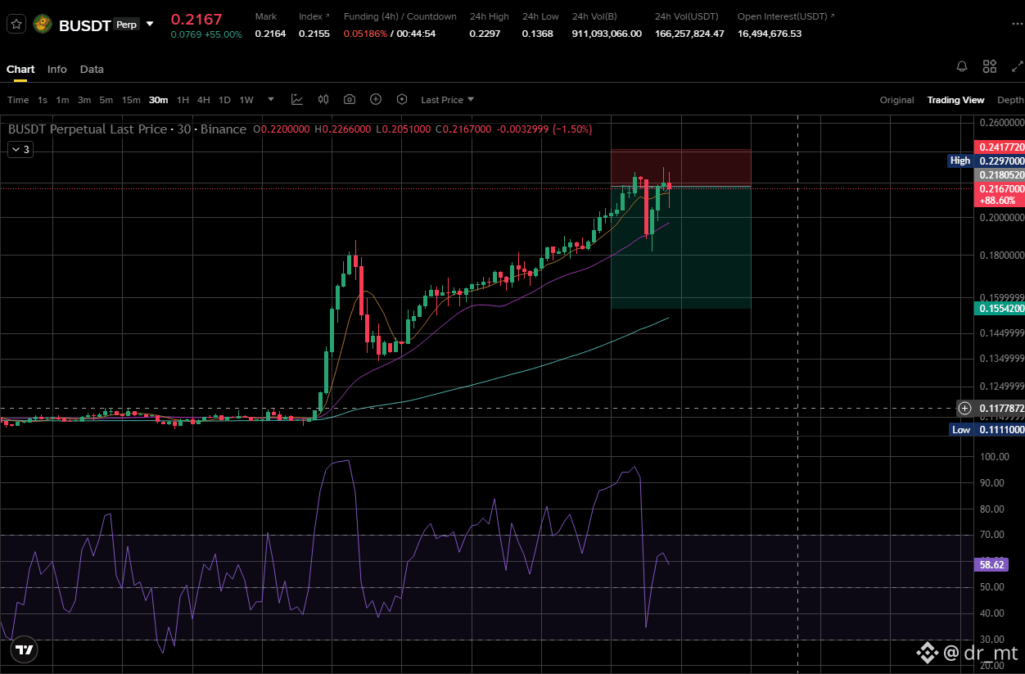This screenshot has width=1025, height=674.
Task: Click the red stop-loss zone of the short position
Action: point(680,167)
